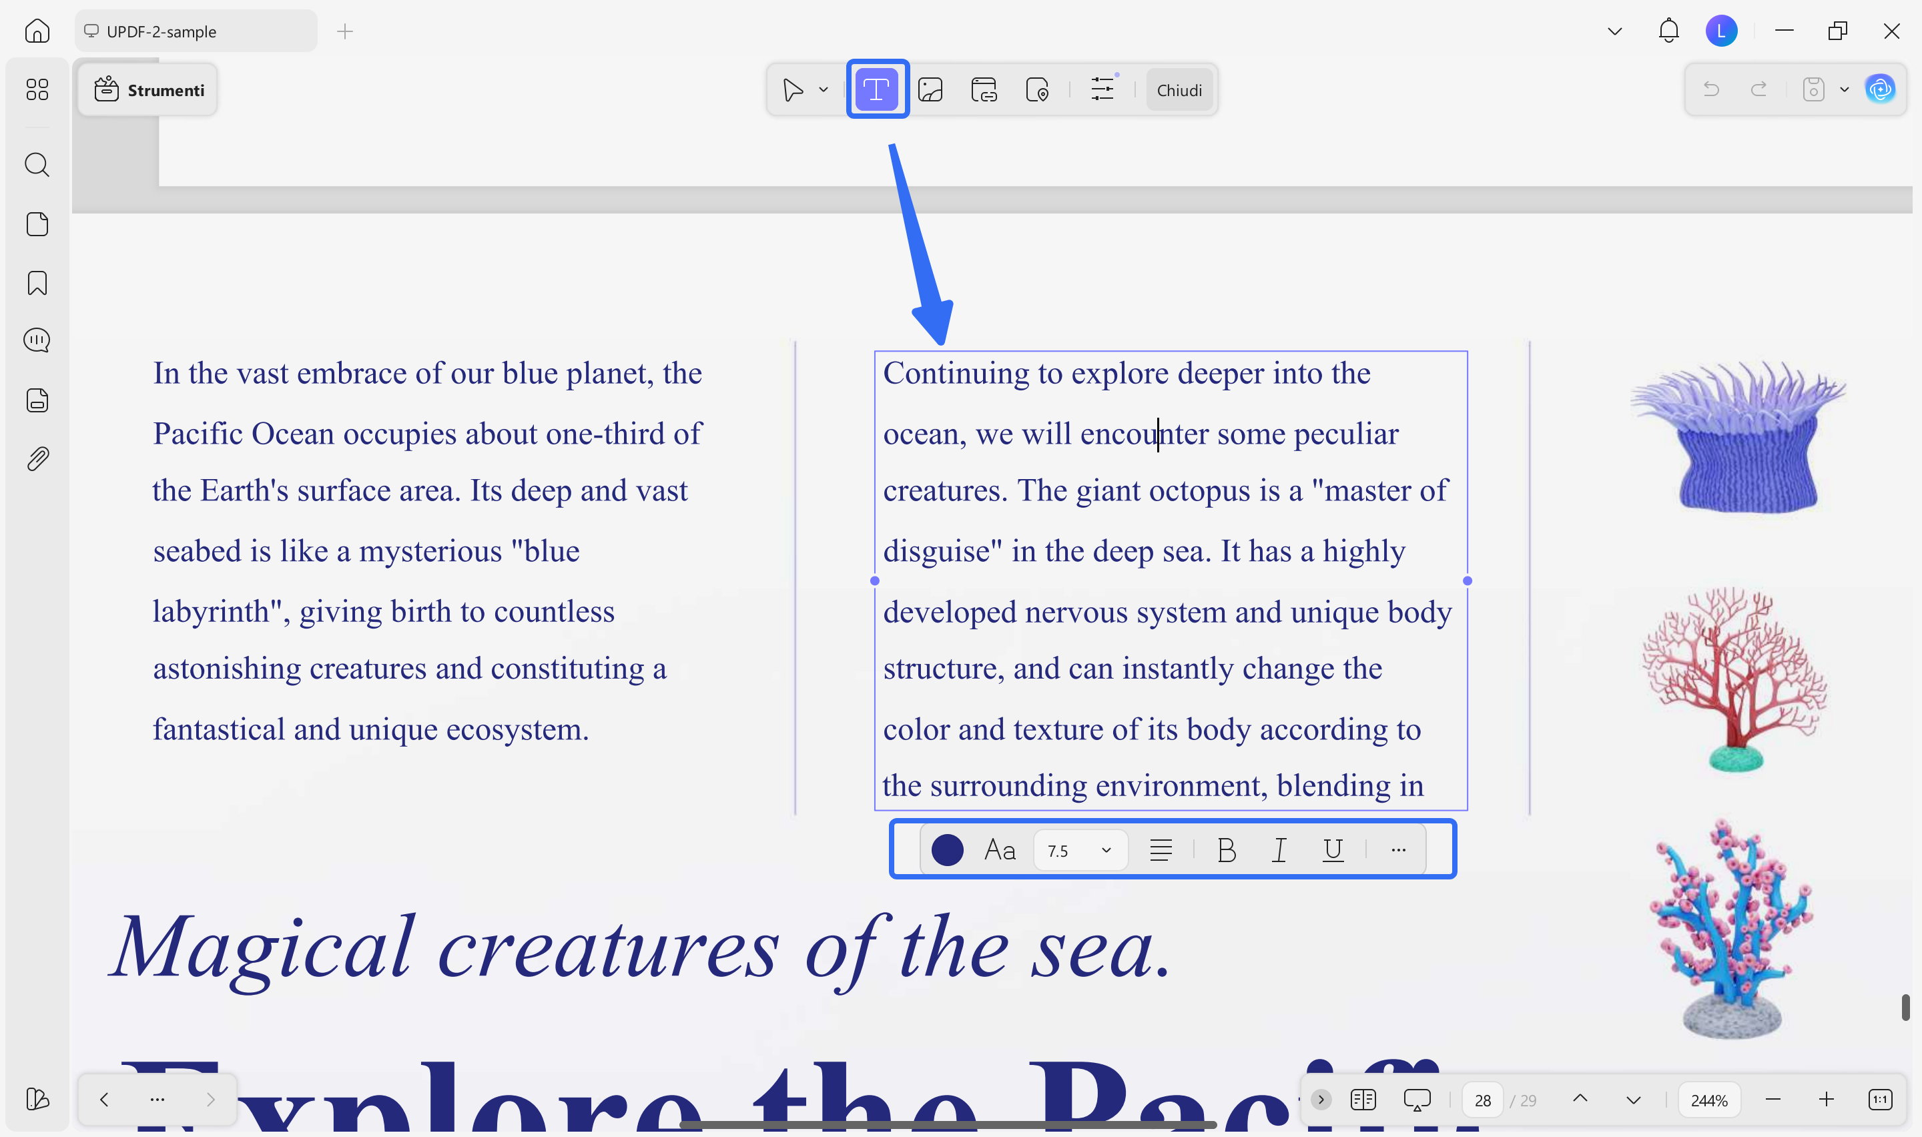Open the form fields sidebar icon
Image resolution: width=1922 pixels, height=1137 pixels.
(x=37, y=400)
